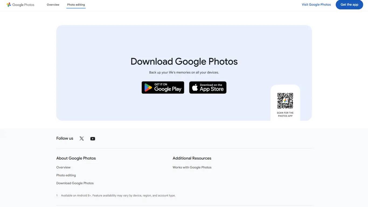The image size is (368, 207).
Task: Open the footer Photo editing link
Action: tap(66, 175)
